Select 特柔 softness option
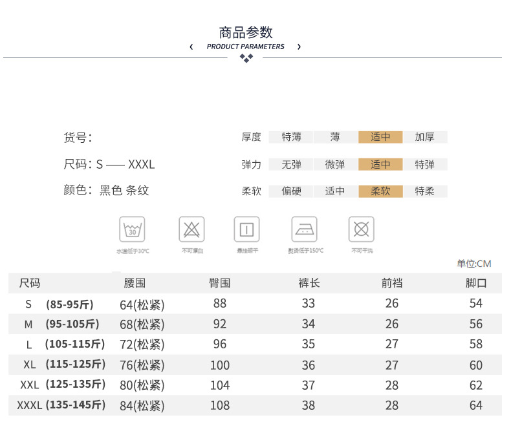 pos(425,191)
